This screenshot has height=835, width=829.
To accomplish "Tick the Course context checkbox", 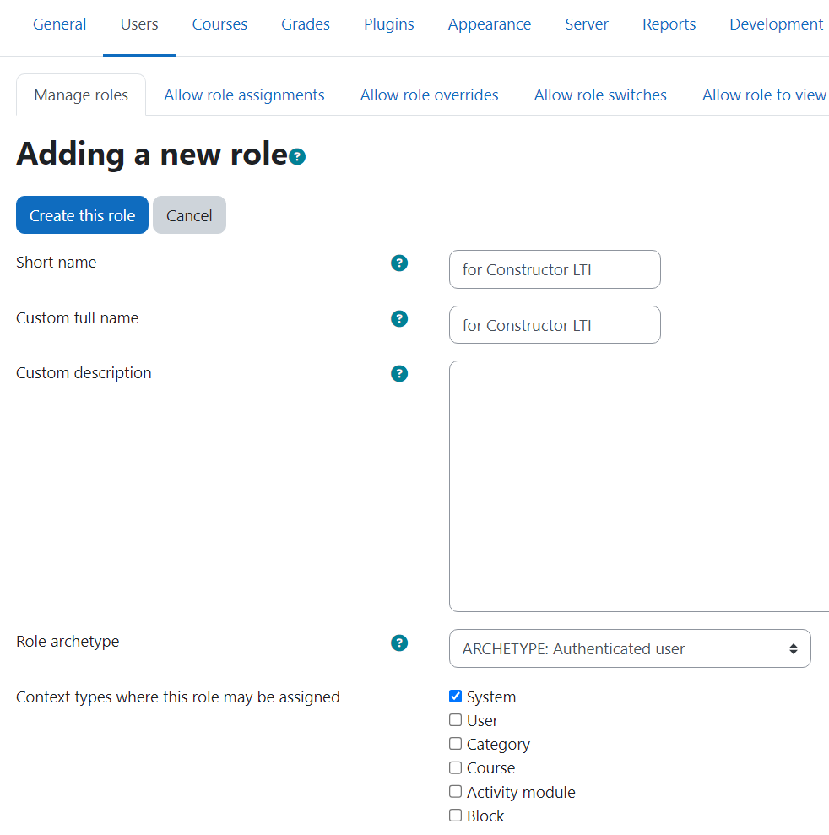I will 456,767.
